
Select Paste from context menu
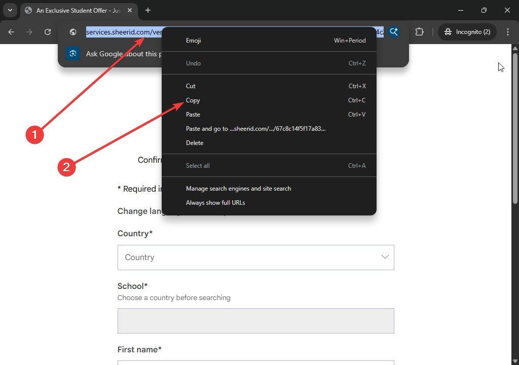click(x=193, y=115)
